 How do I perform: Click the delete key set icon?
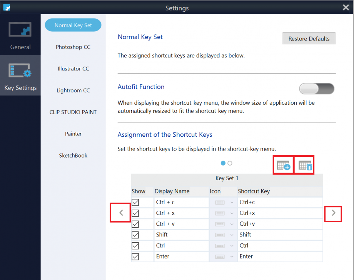click(x=305, y=165)
